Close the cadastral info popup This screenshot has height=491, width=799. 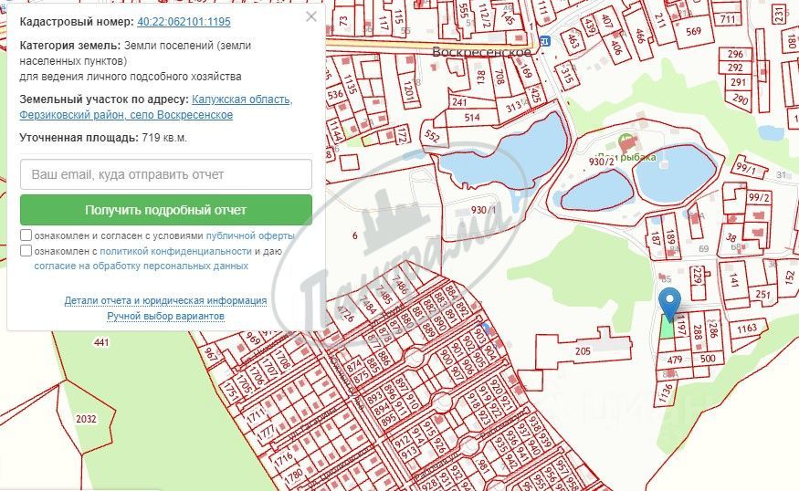coord(310,16)
